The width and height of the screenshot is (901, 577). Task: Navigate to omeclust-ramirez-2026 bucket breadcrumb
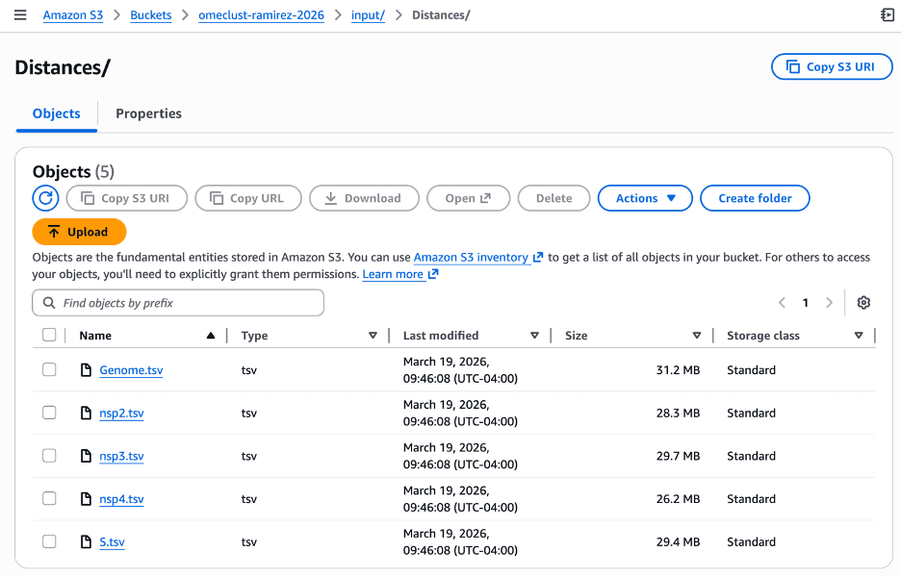click(x=262, y=15)
